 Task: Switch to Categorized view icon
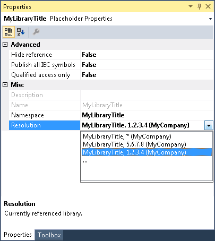point(8,32)
